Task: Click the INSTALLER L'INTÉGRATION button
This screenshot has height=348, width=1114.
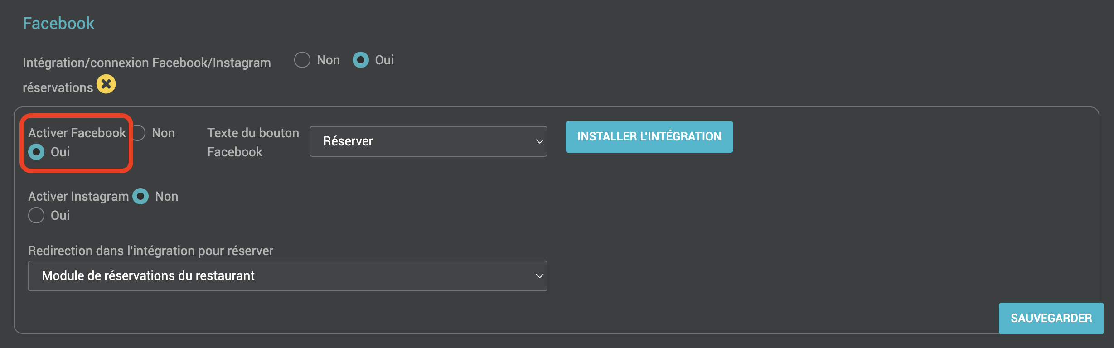Action: [649, 137]
